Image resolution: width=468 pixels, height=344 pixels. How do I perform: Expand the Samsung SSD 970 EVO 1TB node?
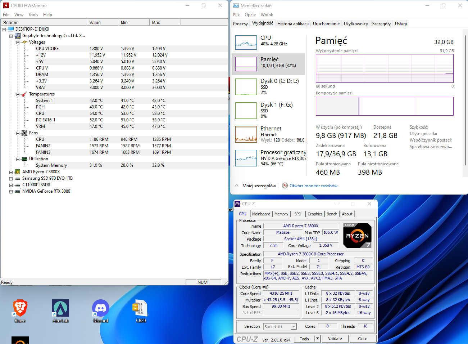click(11, 178)
